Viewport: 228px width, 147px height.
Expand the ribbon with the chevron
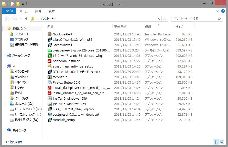218,11
